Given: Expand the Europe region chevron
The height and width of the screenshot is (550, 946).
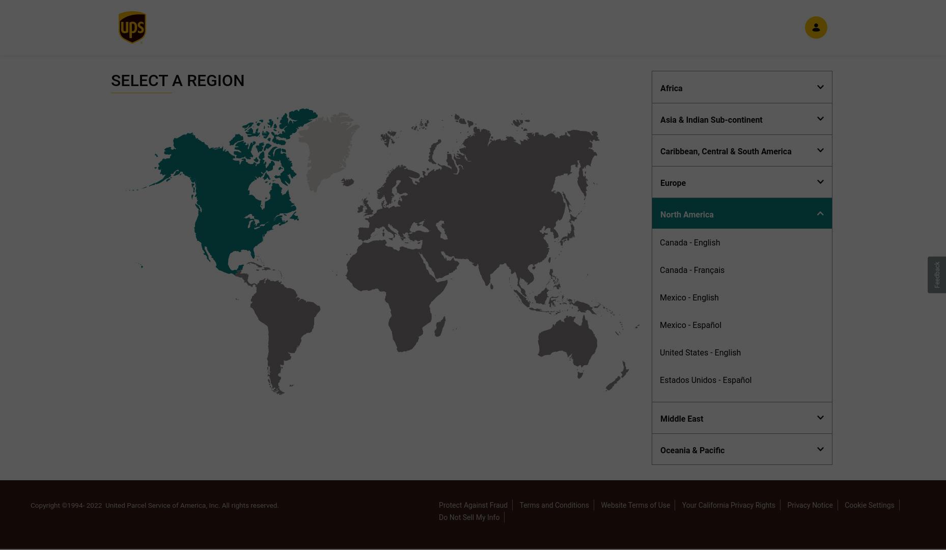Looking at the screenshot, I should coord(820,182).
